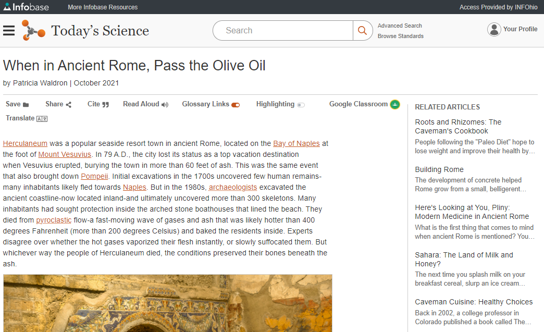
Task: Click the Naples link before 'But in the 1980s'
Action: [x=134, y=187]
